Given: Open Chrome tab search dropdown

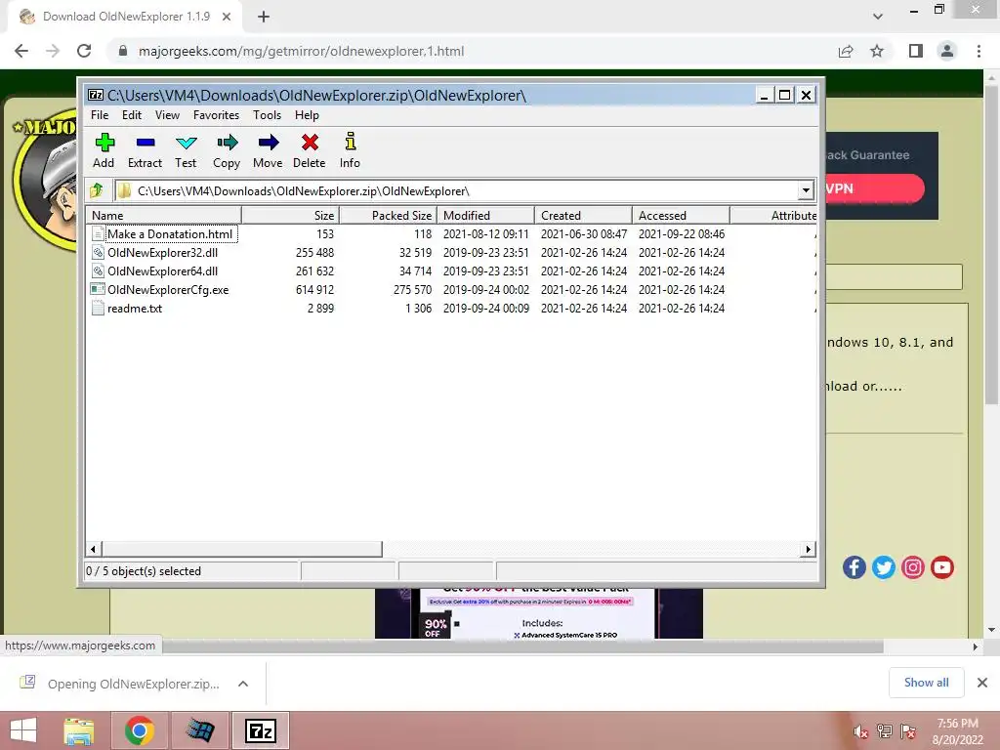Looking at the screenshot, I should pyautogui.click(x=878, y=17).
